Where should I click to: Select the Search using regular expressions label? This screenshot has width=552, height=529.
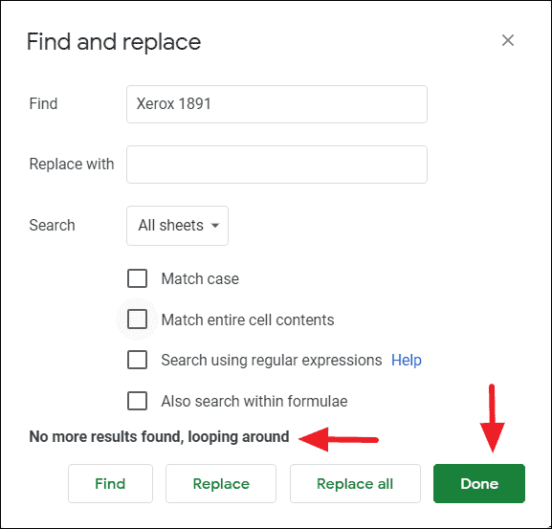(x=272, y=360)
